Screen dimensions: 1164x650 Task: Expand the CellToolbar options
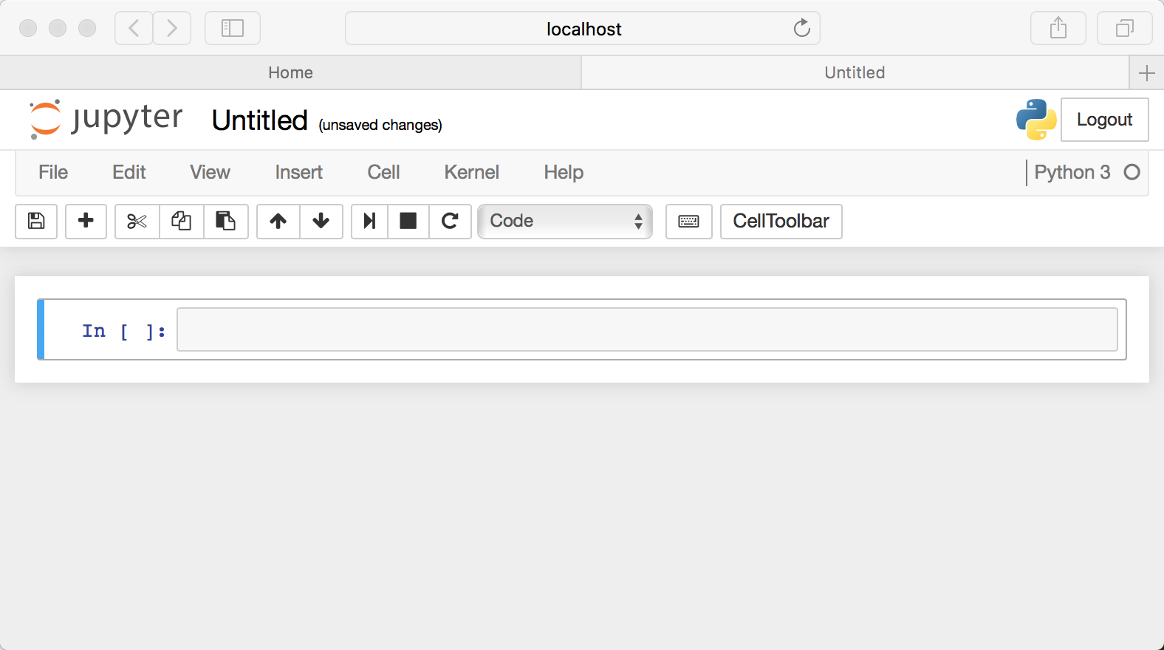click(781, 222)
